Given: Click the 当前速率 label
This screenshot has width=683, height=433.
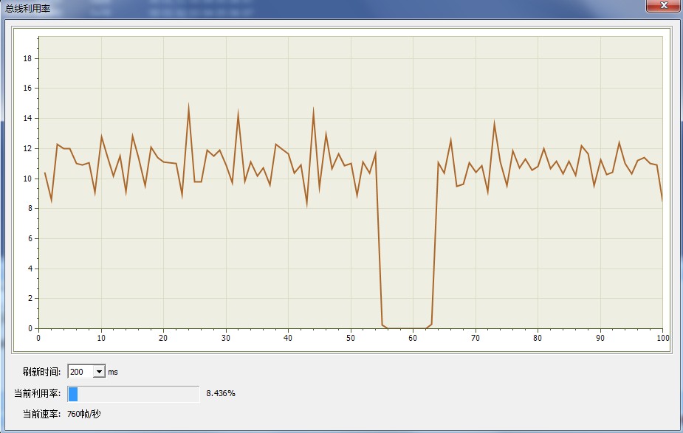Looking at the screenshot, I should (42, 414).
